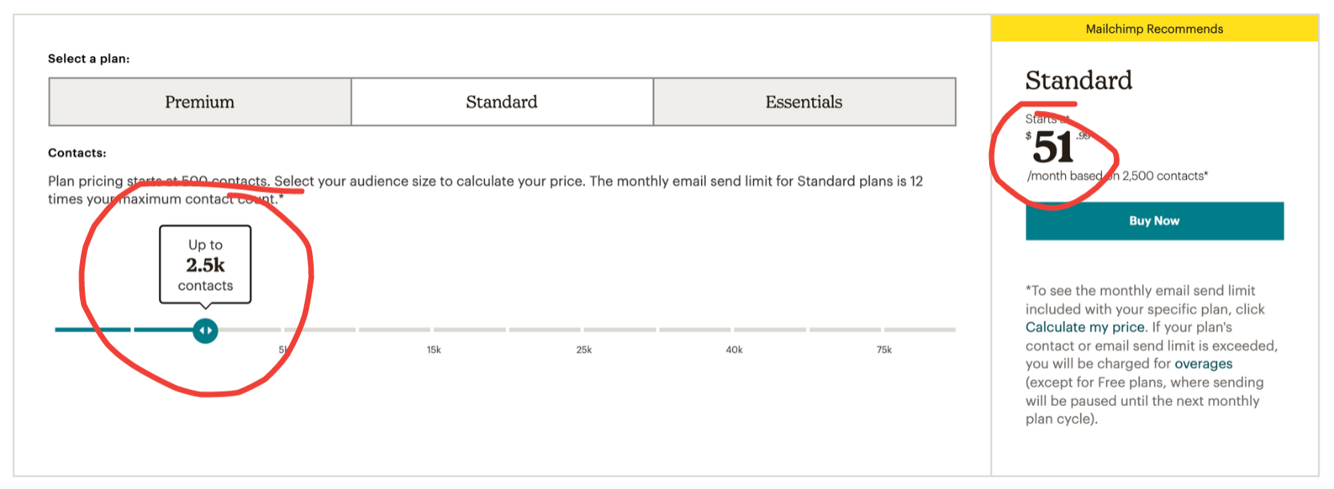The image size is (1334, 489).
Task: Select the Premium plan tab
Action: [x=200, y=101]
